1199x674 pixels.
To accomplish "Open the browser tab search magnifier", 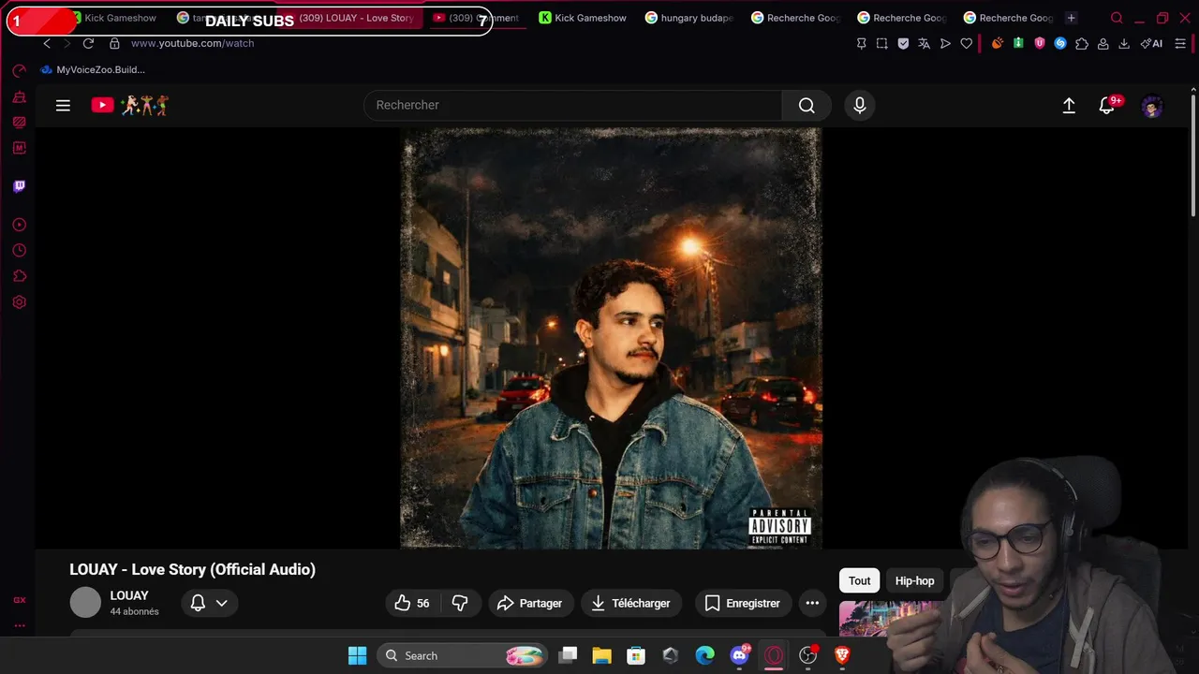I will (x=1117, y=18).
